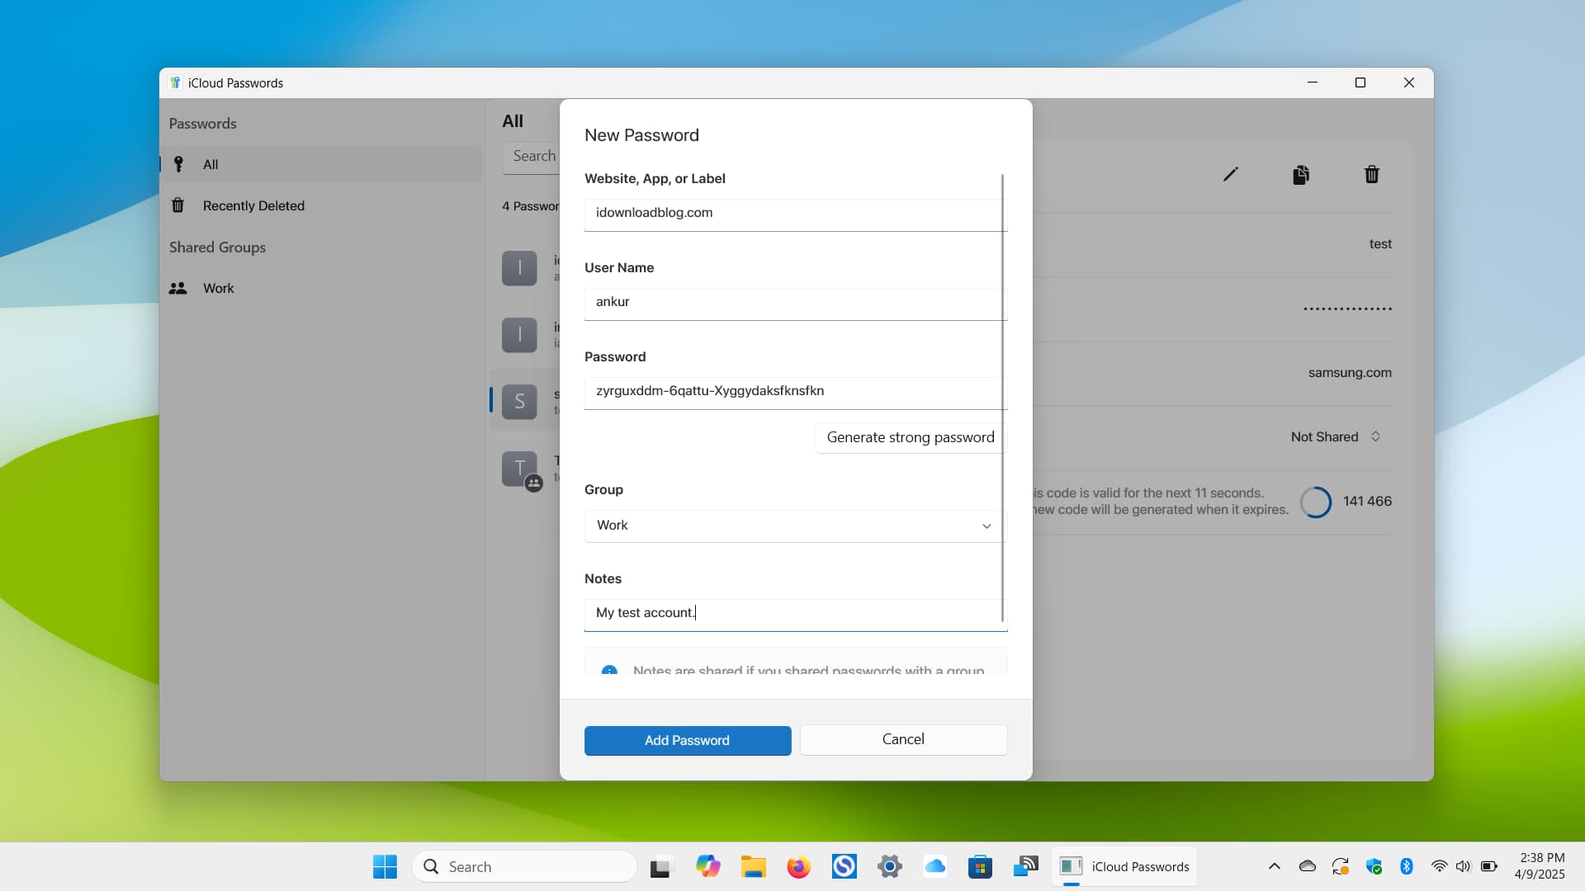This screenshot has width=1585, height=891.
Task: Open the Group dropdown showing Work
Action: click(x=795, y=526)
